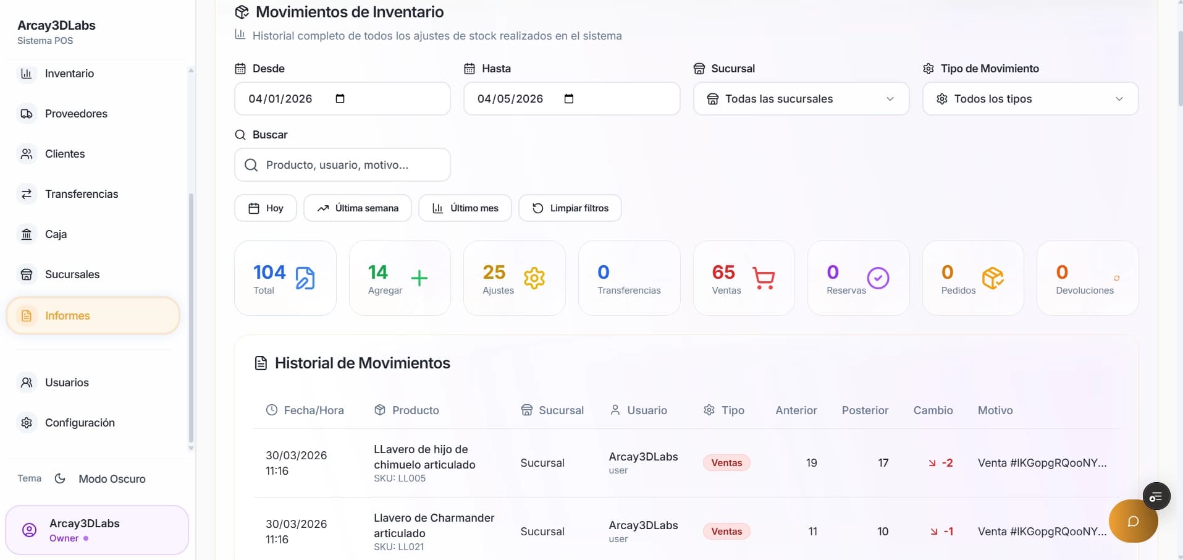1183x560 pixels.
Task: Click Limpiar filtros button
Action: point(570,208)
